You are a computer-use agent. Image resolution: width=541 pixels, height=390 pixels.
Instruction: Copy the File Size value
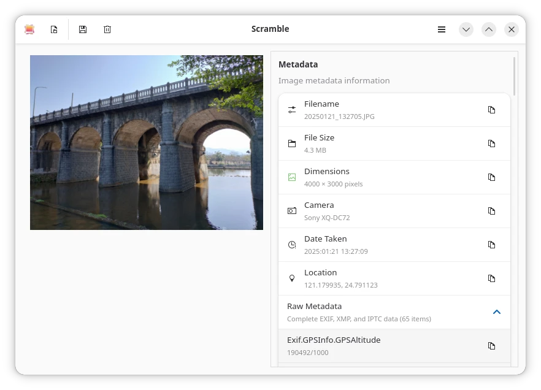[x=491, y=143]
